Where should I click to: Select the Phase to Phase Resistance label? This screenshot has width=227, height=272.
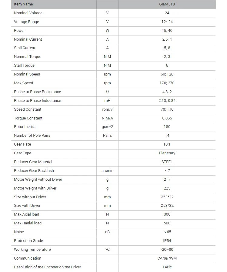point(37,92)
